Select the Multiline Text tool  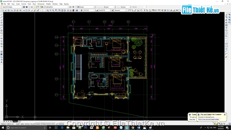(x=1, y=62)
